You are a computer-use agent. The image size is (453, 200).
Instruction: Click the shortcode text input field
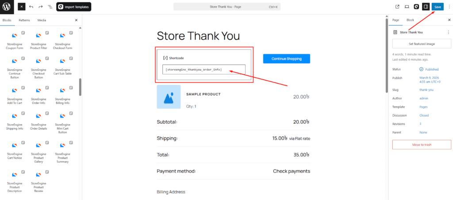[x=203, y=69]
